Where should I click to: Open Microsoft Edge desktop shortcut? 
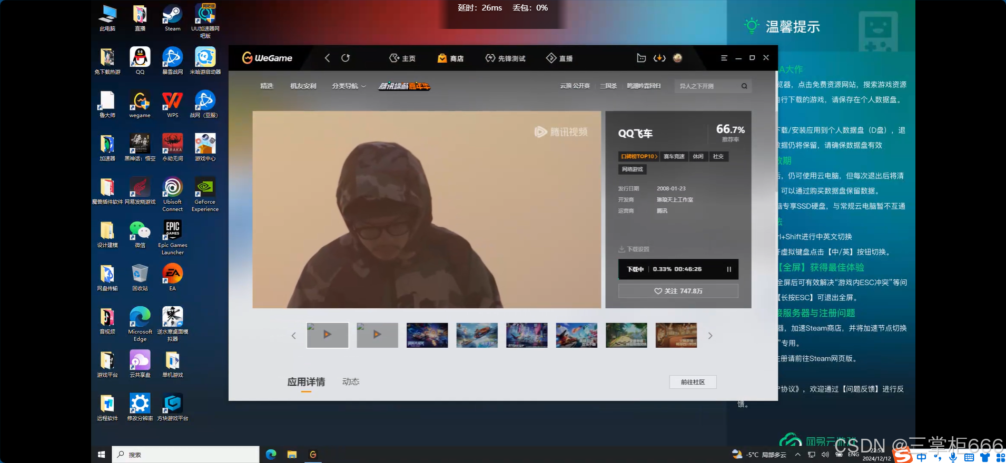click(x=140, y=324)
